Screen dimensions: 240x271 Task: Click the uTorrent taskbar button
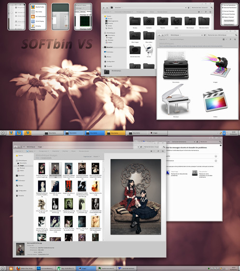click(x=66, y=269)
